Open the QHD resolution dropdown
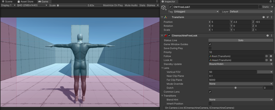This screenshot has width=275, height=110. pos(32,5)
